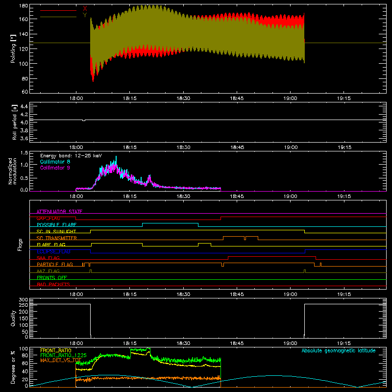Click the 180 value on Pointing axis
Screen dimensions: 392x392
[x=24, y=6]
